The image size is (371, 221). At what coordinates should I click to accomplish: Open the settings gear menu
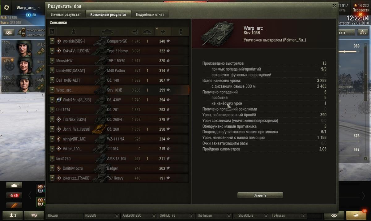coord(6,8)
